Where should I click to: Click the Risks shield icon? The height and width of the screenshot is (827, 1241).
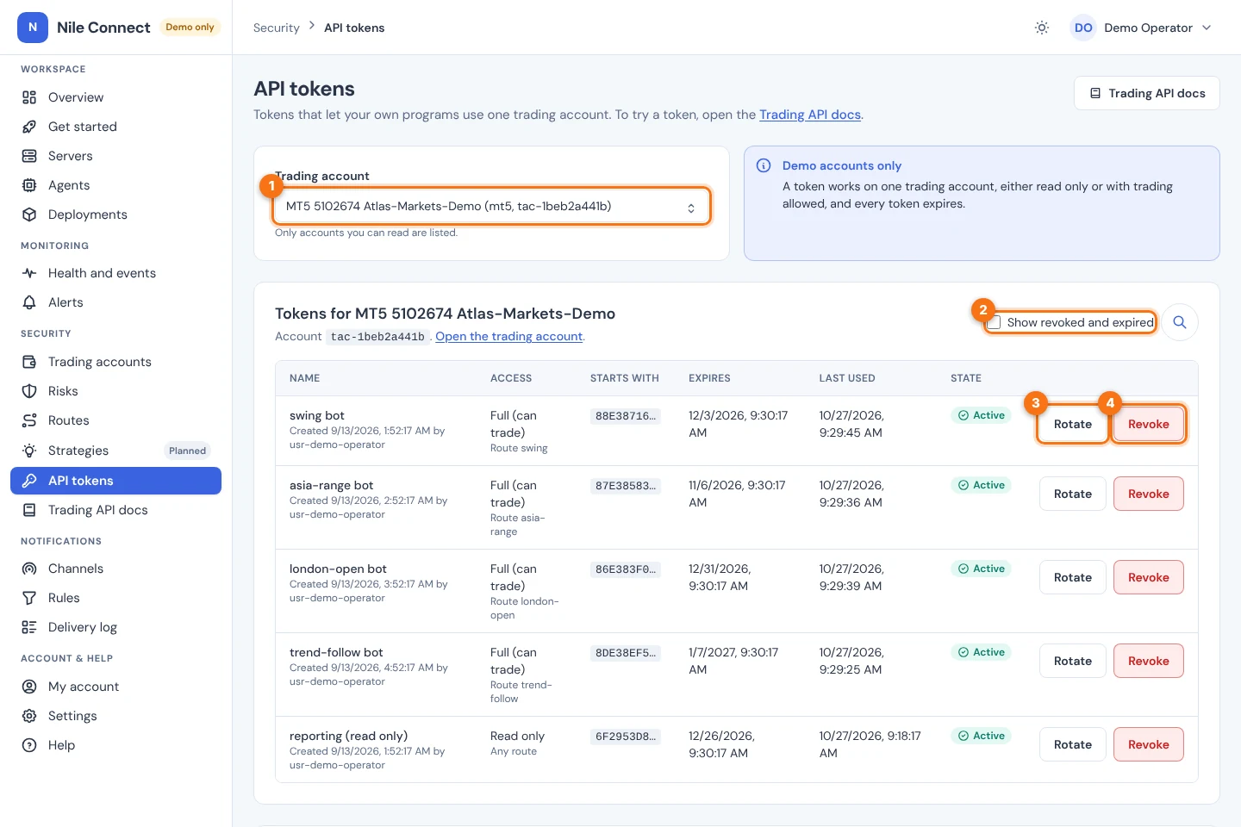(29, 391)
